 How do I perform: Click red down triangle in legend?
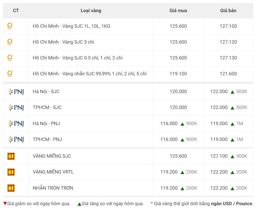coord(5,204)
